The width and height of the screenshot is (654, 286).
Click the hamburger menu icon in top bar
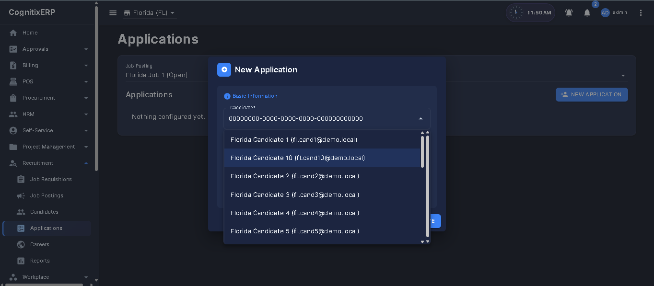(113, 13)
